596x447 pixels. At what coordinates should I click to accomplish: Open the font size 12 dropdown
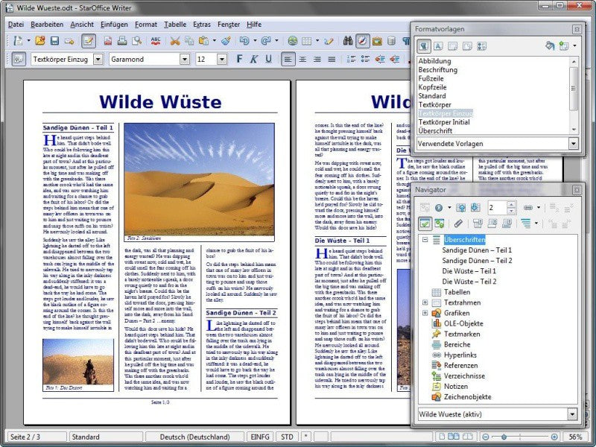point(222,59)
